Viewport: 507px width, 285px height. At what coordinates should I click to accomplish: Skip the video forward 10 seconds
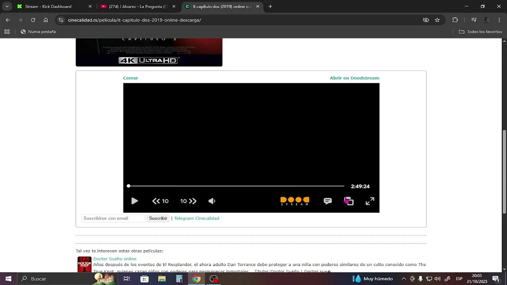coord(188,201)
